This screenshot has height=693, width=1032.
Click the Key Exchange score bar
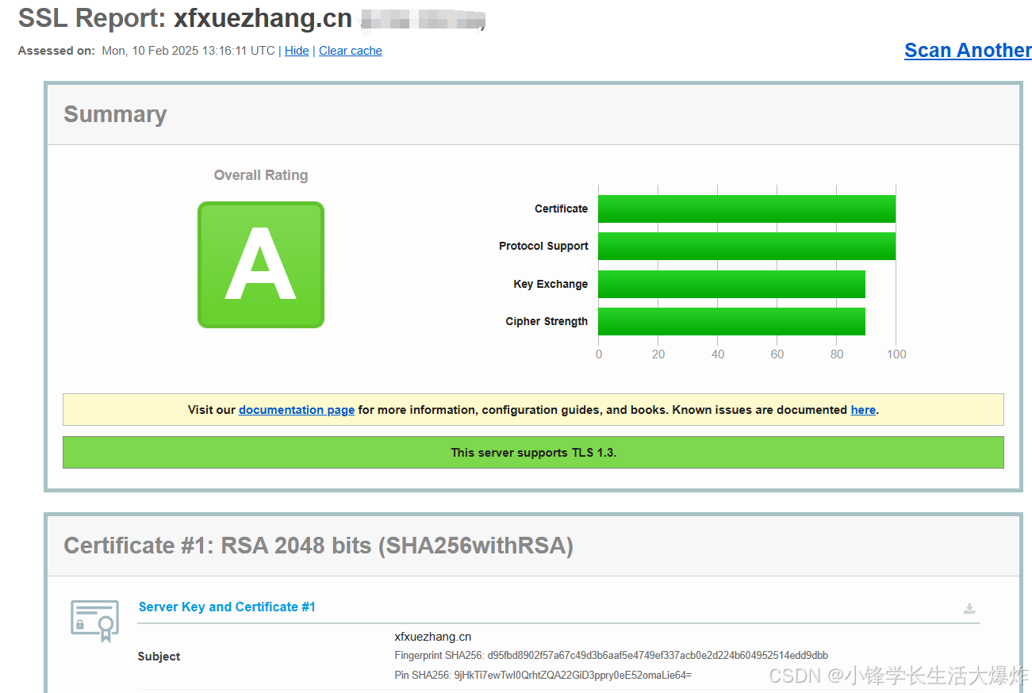tap(731, 284)
